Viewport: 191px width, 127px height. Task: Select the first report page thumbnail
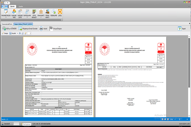(x=59, y=77)
